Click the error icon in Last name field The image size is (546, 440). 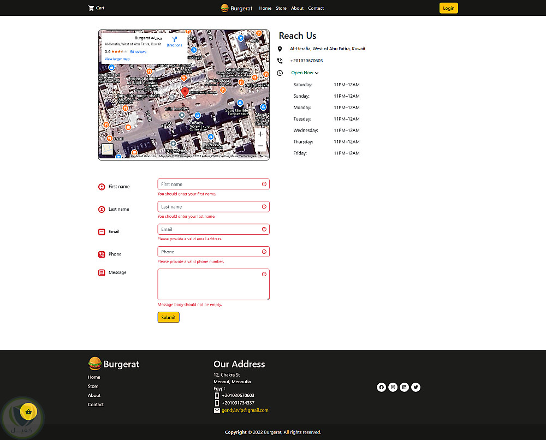tap(264, 207)
